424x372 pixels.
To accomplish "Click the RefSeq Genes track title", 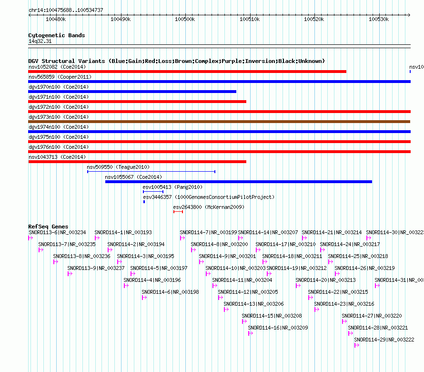I will [x=48, y=227].
